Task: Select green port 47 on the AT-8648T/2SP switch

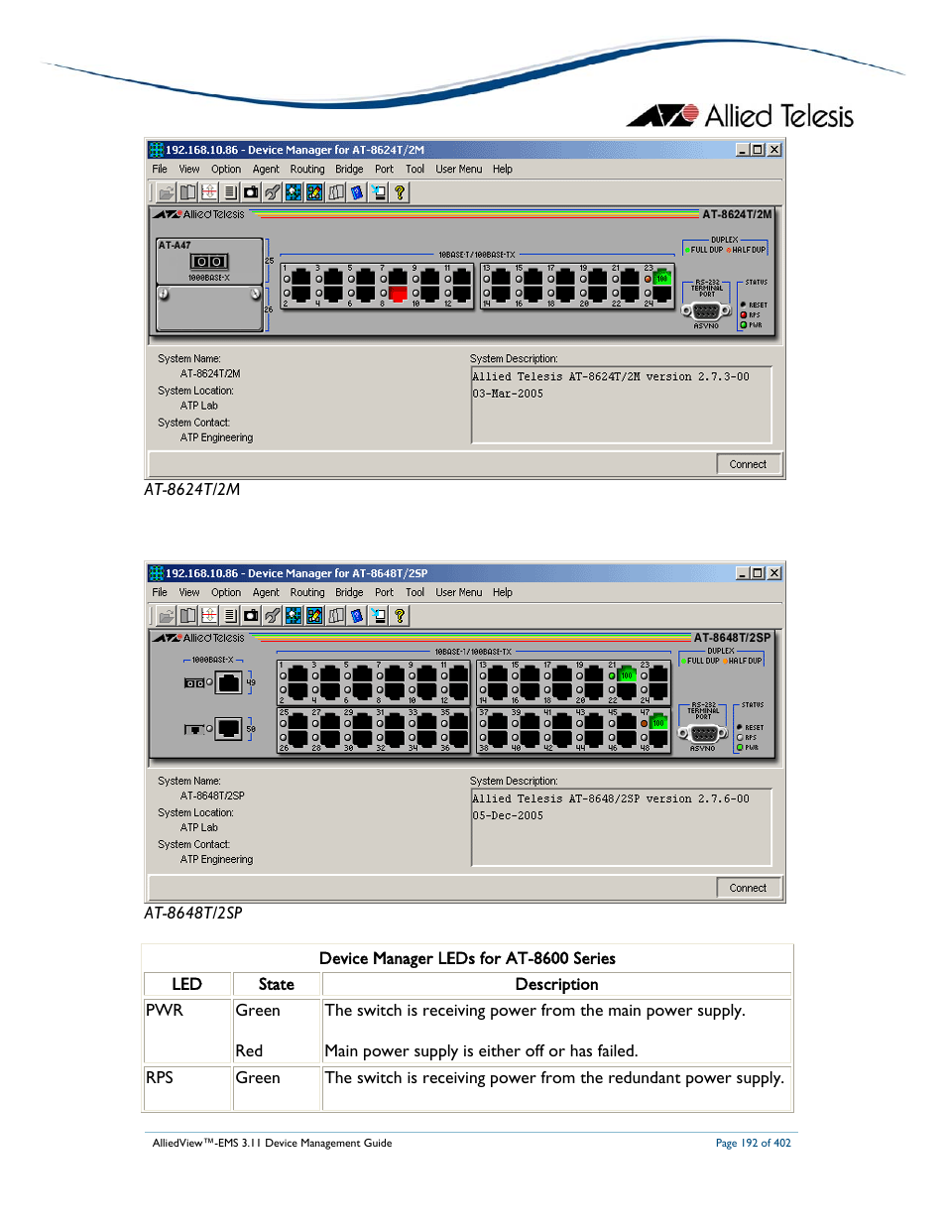Action: (657, 722)
